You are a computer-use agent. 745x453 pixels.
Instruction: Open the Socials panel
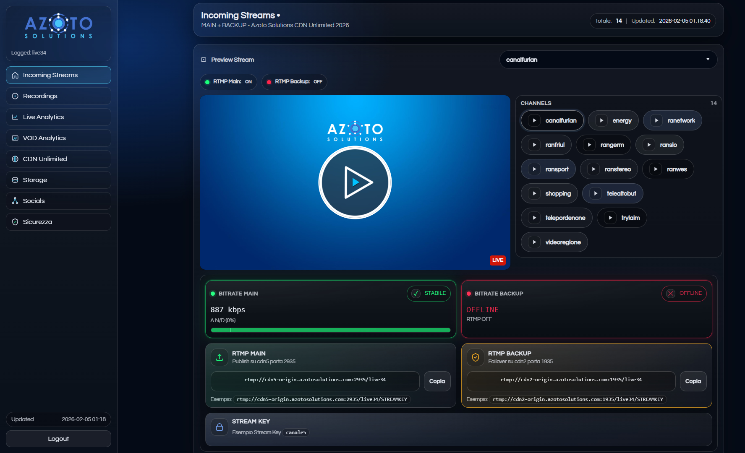point(58,200)
